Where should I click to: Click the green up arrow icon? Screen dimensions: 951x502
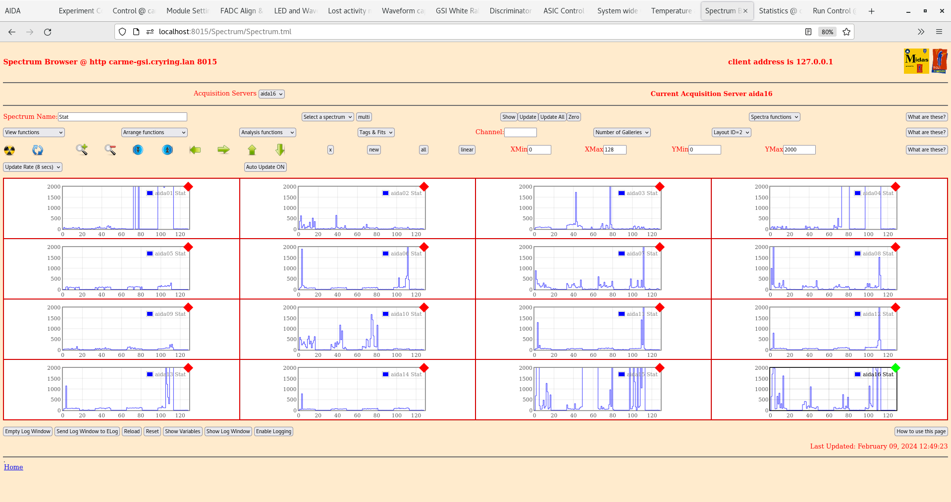pyautogui.click(x=252, y=150)
